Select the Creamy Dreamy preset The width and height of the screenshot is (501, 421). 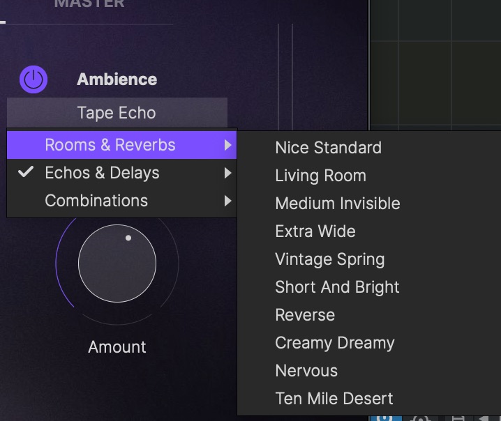335,343
